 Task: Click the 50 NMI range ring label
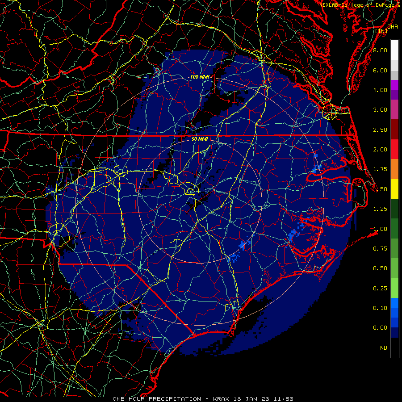pos(200,139)
